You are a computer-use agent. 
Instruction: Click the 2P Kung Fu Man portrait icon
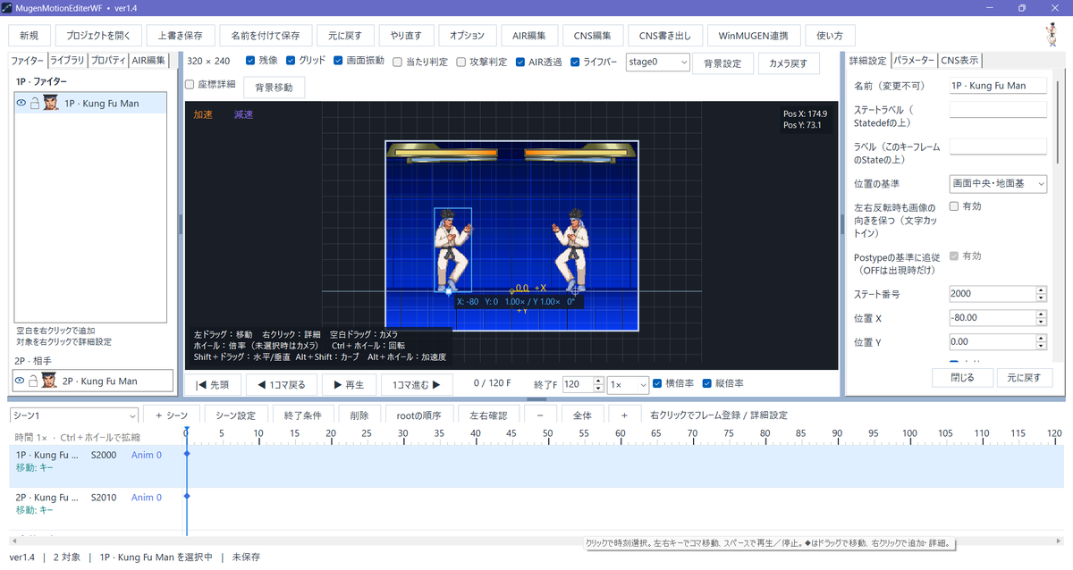pos(51,381)
